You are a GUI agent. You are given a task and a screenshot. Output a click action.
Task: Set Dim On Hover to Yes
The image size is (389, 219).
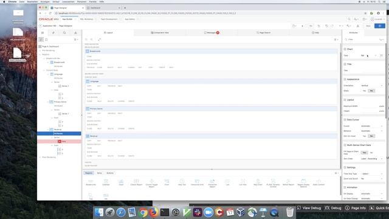364,136
